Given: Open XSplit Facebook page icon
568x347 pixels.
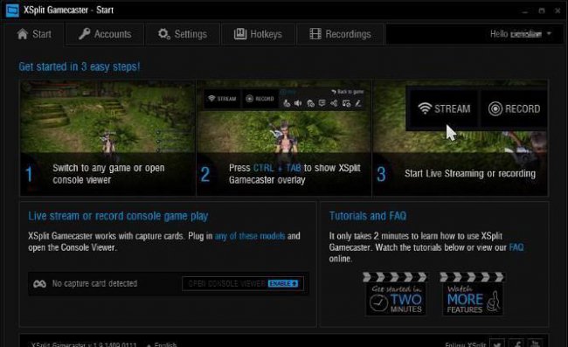Looking at the screenshot, I should (x=516, y=344).
